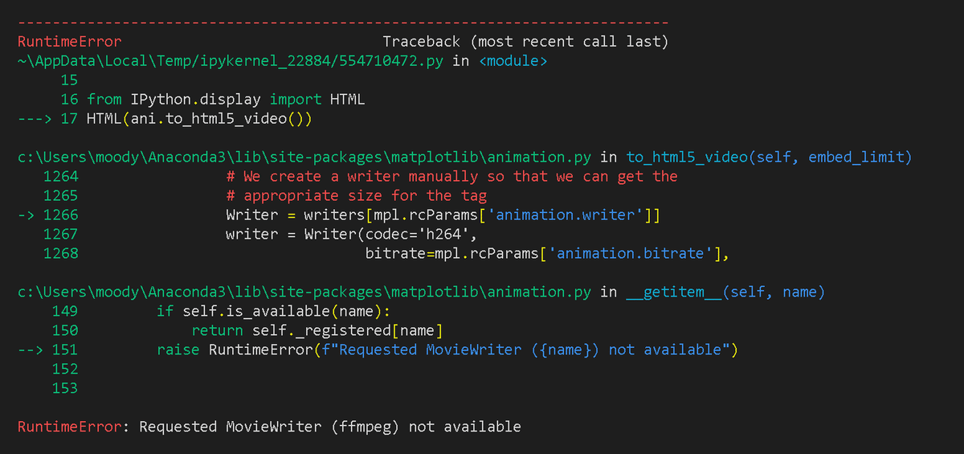Click the "from IPython.display import HTML" line
The width and height of the screenshot is (964, 454).
[x=226, y=100]
